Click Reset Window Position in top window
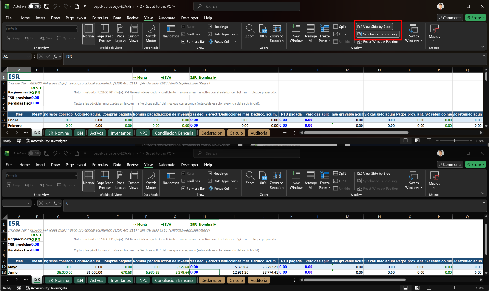 (378, 42)
